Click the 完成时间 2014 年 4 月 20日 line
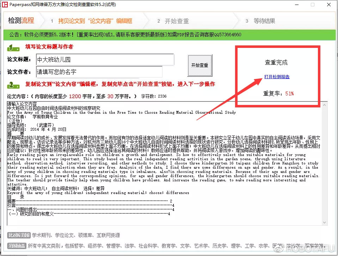The image size is (338, 256). (37, 129)
